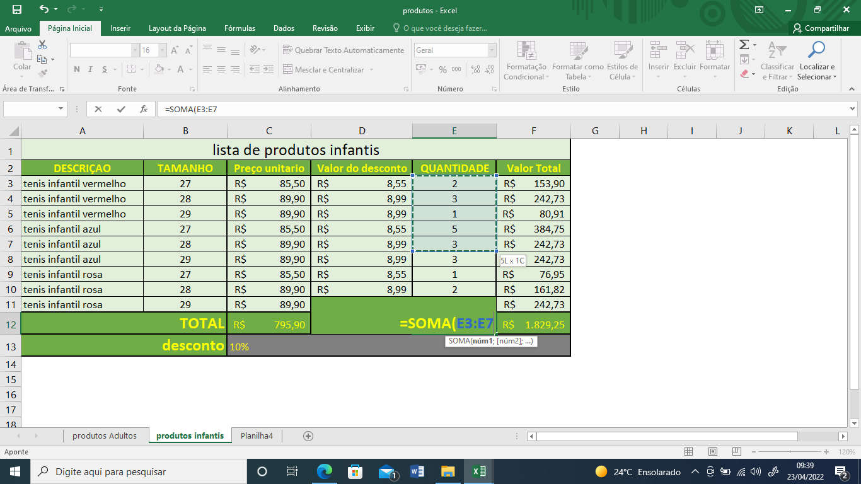
Task: Open Word from the taskbar
Action: (x=417, y=471)
